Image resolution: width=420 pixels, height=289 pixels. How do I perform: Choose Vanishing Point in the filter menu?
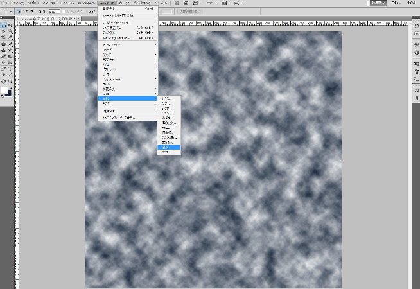(x=128, y=38)
